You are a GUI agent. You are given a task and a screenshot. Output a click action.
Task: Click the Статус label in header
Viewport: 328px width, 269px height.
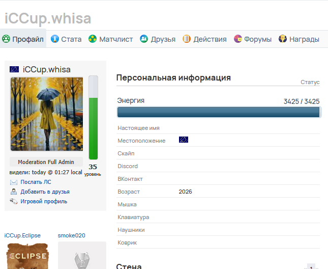310,82
